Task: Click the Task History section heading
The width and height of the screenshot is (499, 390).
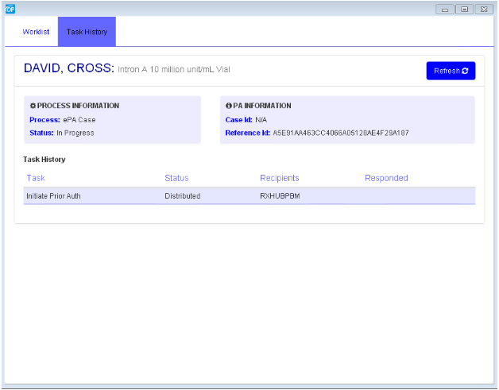Action: [x=44, y=160]
